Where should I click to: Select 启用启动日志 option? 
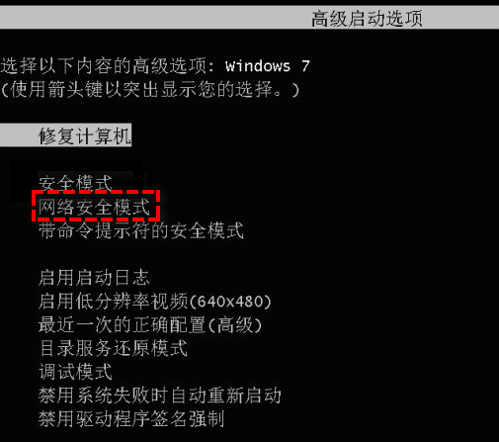point(94,278)
